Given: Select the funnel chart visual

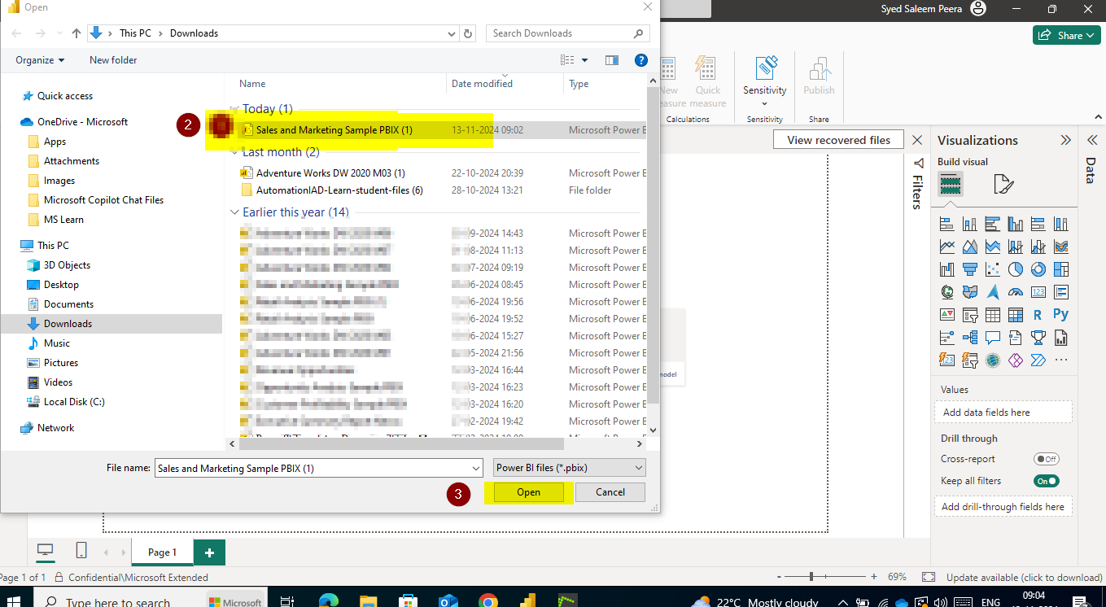Looking at the screenshot, I should [x=969, y=269].
